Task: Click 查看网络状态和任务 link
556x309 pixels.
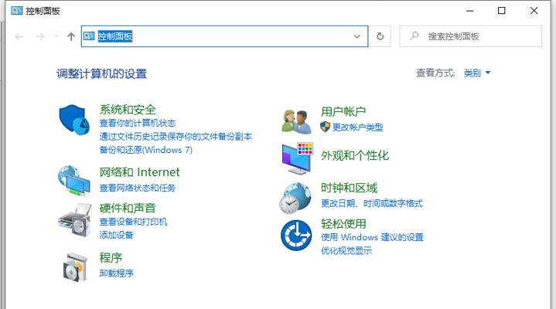Action: click(138, 188)
